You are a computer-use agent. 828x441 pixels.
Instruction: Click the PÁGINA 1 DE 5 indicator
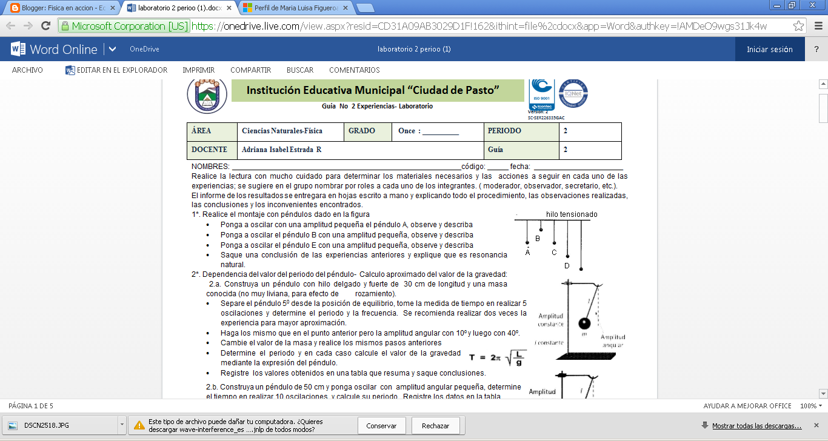tap(31, 406)
